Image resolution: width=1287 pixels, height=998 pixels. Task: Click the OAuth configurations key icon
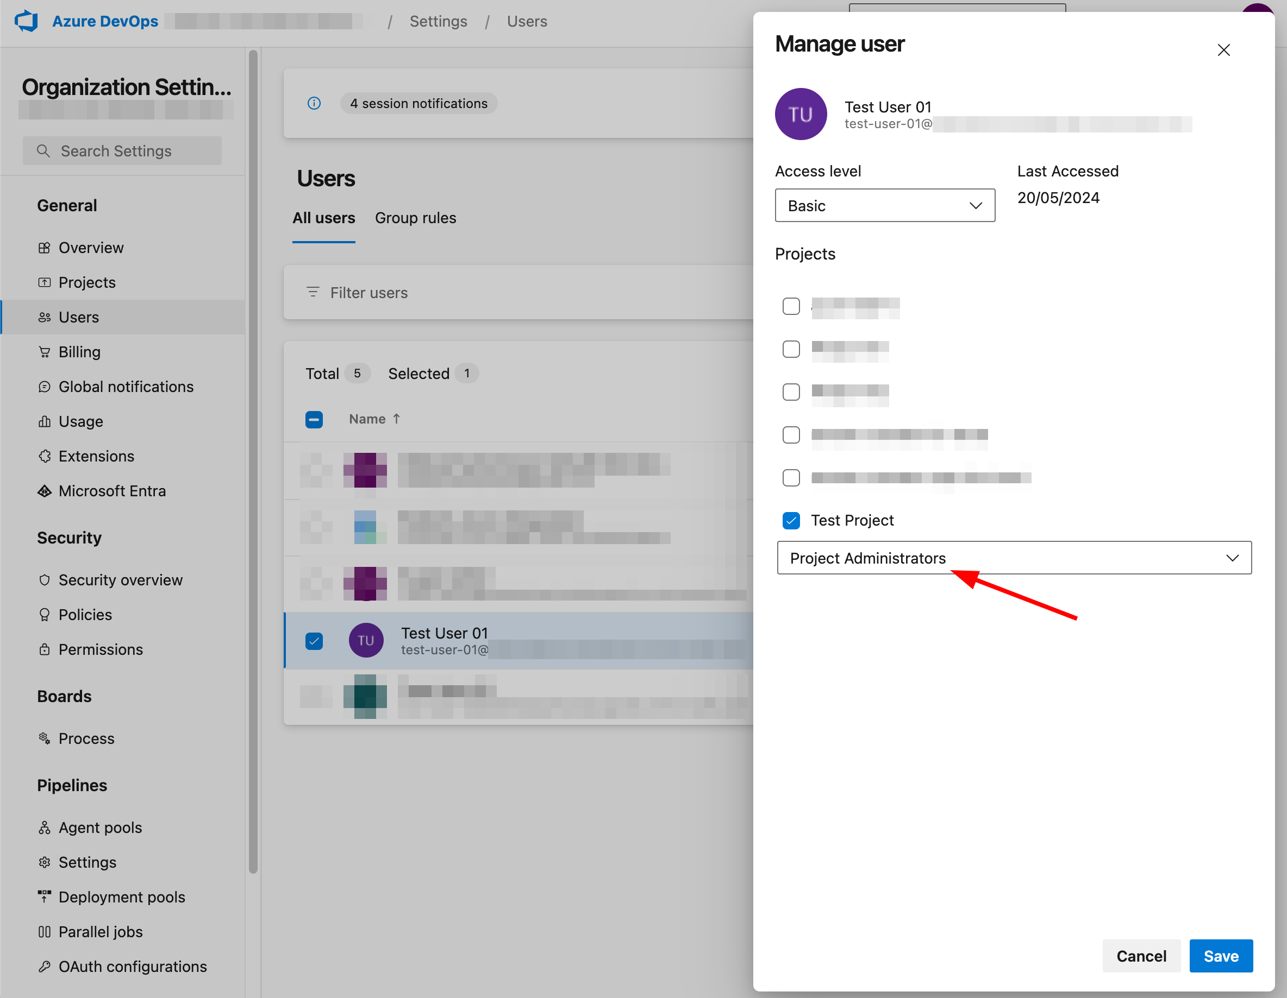coord(44,967)
